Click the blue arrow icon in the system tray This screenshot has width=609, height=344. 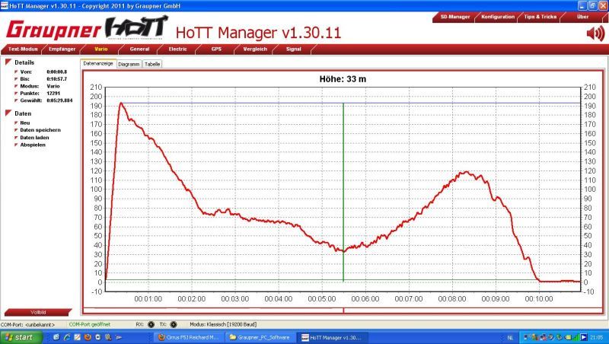point(583,337)
